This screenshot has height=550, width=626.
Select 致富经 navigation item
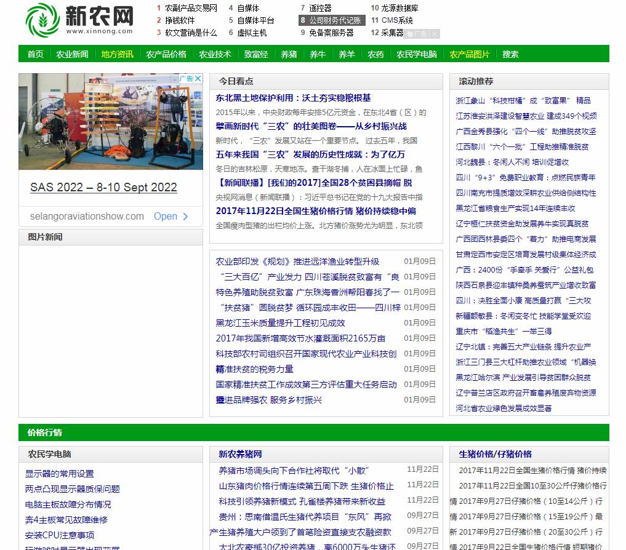(x=256, y=54)
